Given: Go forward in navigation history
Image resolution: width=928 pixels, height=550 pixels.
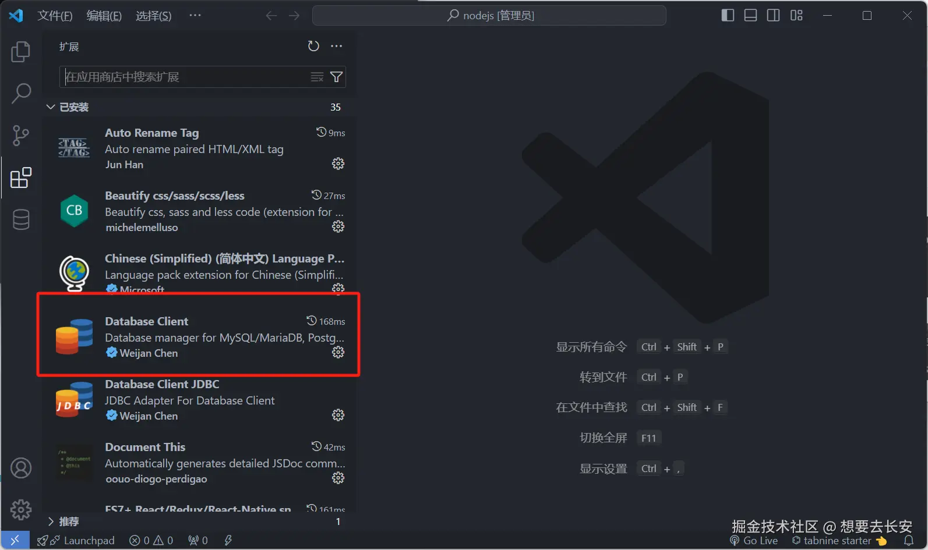Looking at the screenshot, I should click(294, 16).
